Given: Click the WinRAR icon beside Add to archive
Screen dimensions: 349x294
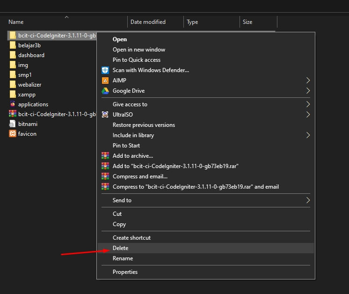Looking at the screenshot, I should (x=105, y=156).
